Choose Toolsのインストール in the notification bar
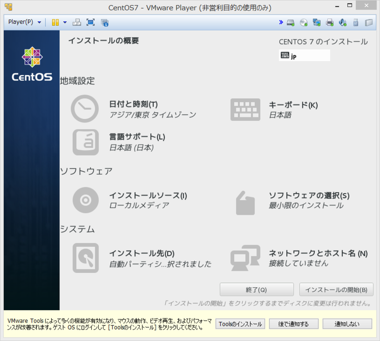This screenshot has width=380, height=341. click(x=240, y=323)
